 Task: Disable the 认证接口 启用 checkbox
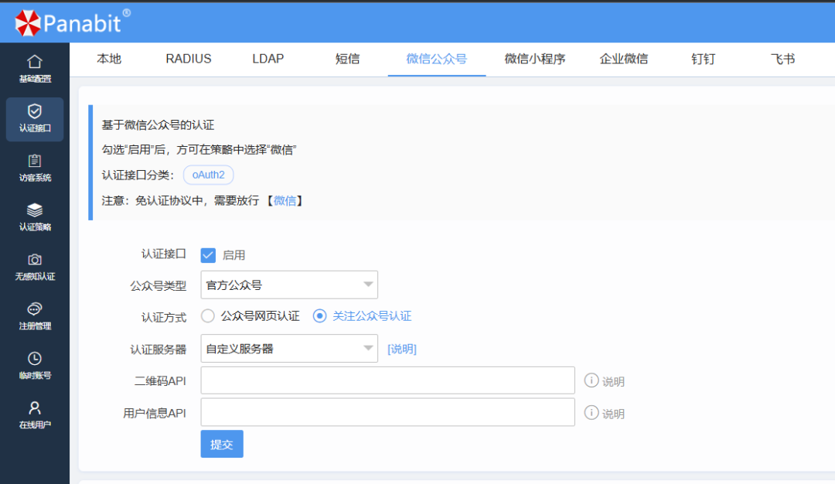tap(207, 254)
